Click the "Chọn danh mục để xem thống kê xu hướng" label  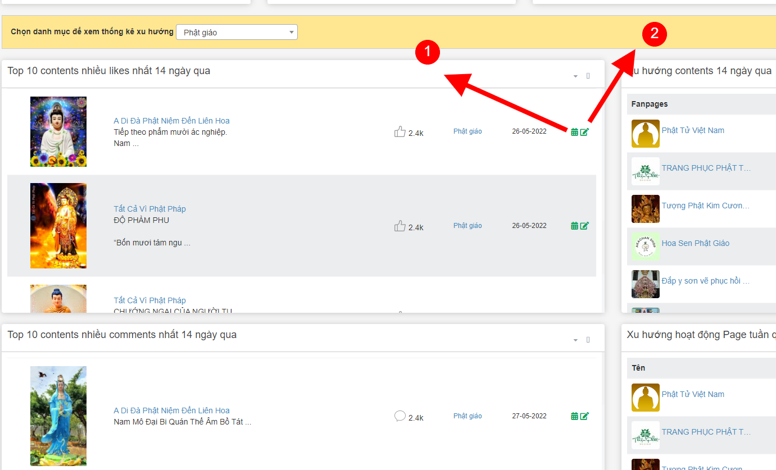(92, 31)
